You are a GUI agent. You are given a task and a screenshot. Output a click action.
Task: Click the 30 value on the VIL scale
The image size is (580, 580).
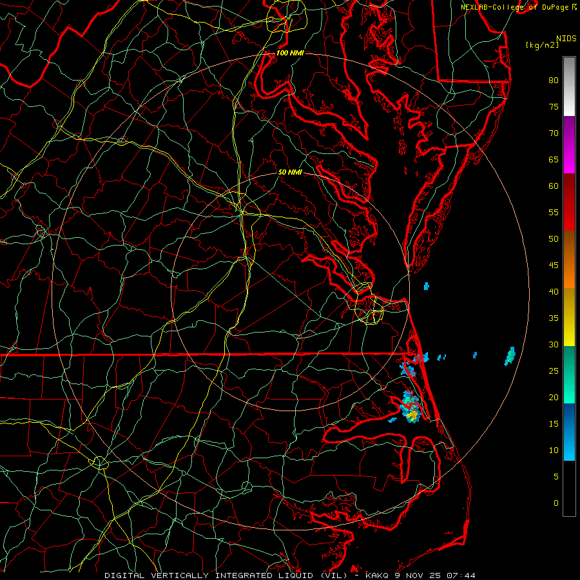pyautogui.click(x=554, y=344)
